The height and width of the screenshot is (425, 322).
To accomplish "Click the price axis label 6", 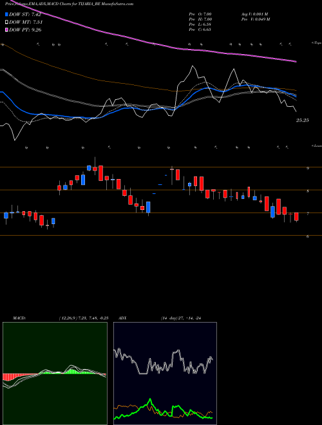I will 308,236.
